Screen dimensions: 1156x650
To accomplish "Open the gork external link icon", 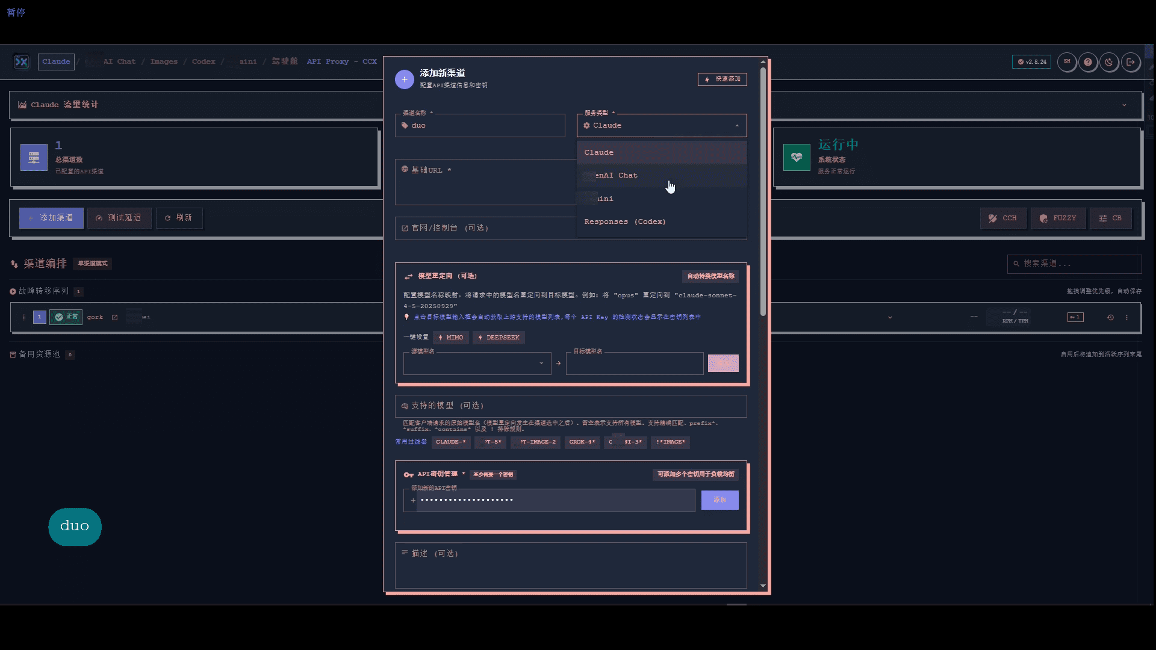I will click(x=114, y=317).
